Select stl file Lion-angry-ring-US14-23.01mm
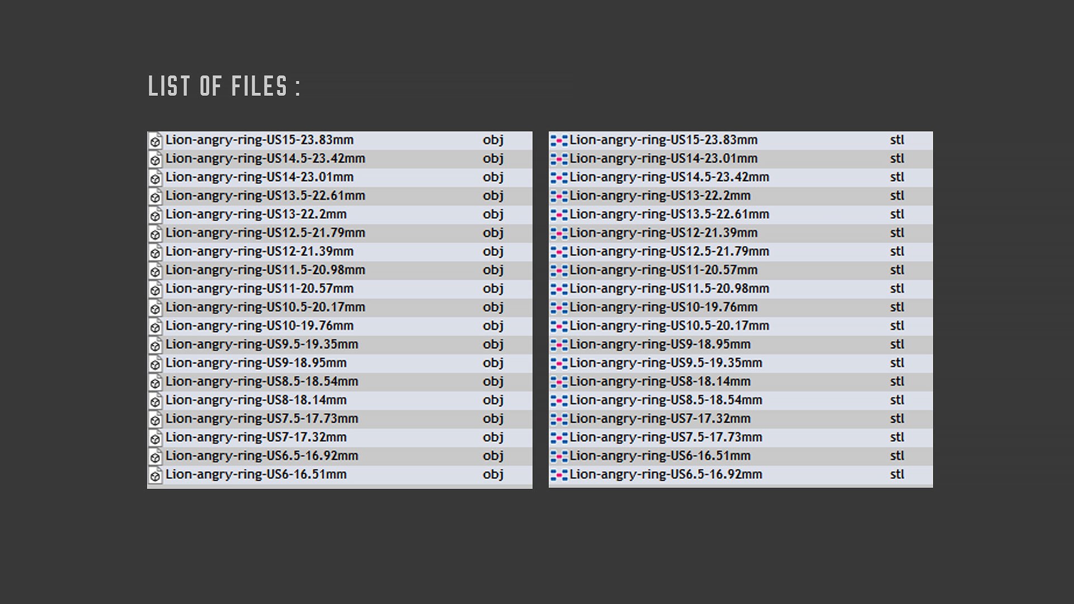 (741, 159)
